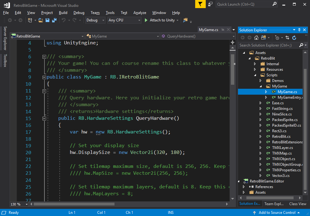The height and width of the screenshot is (216, 310).
Task: Click the Refresh icon in Solution Explorer
Action: [x=294, y=38]
